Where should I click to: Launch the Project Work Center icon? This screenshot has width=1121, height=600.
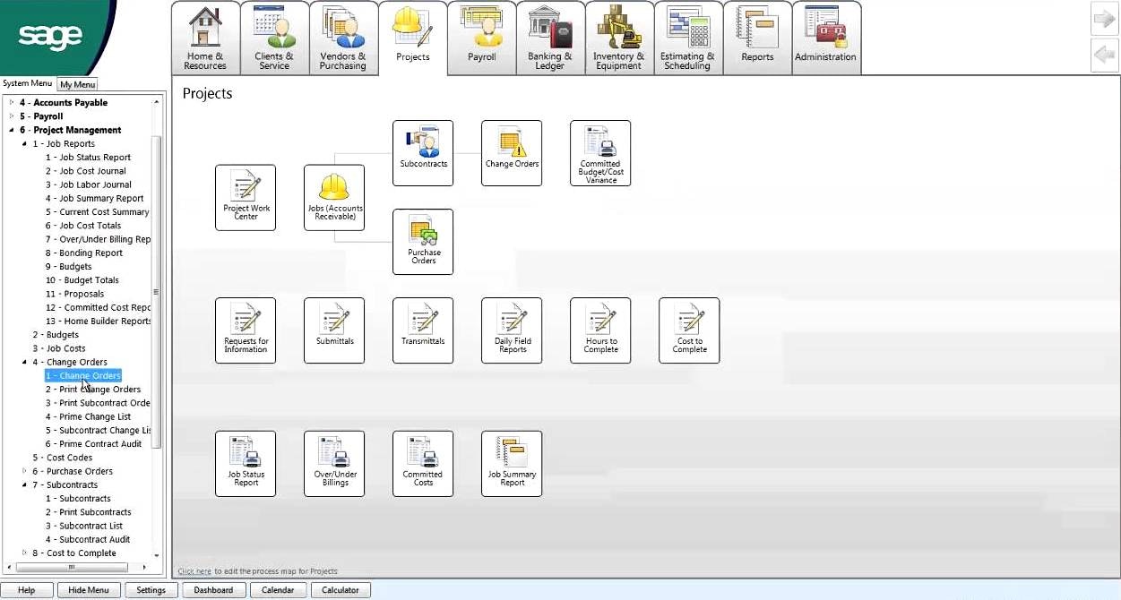[x=246, y=197]
